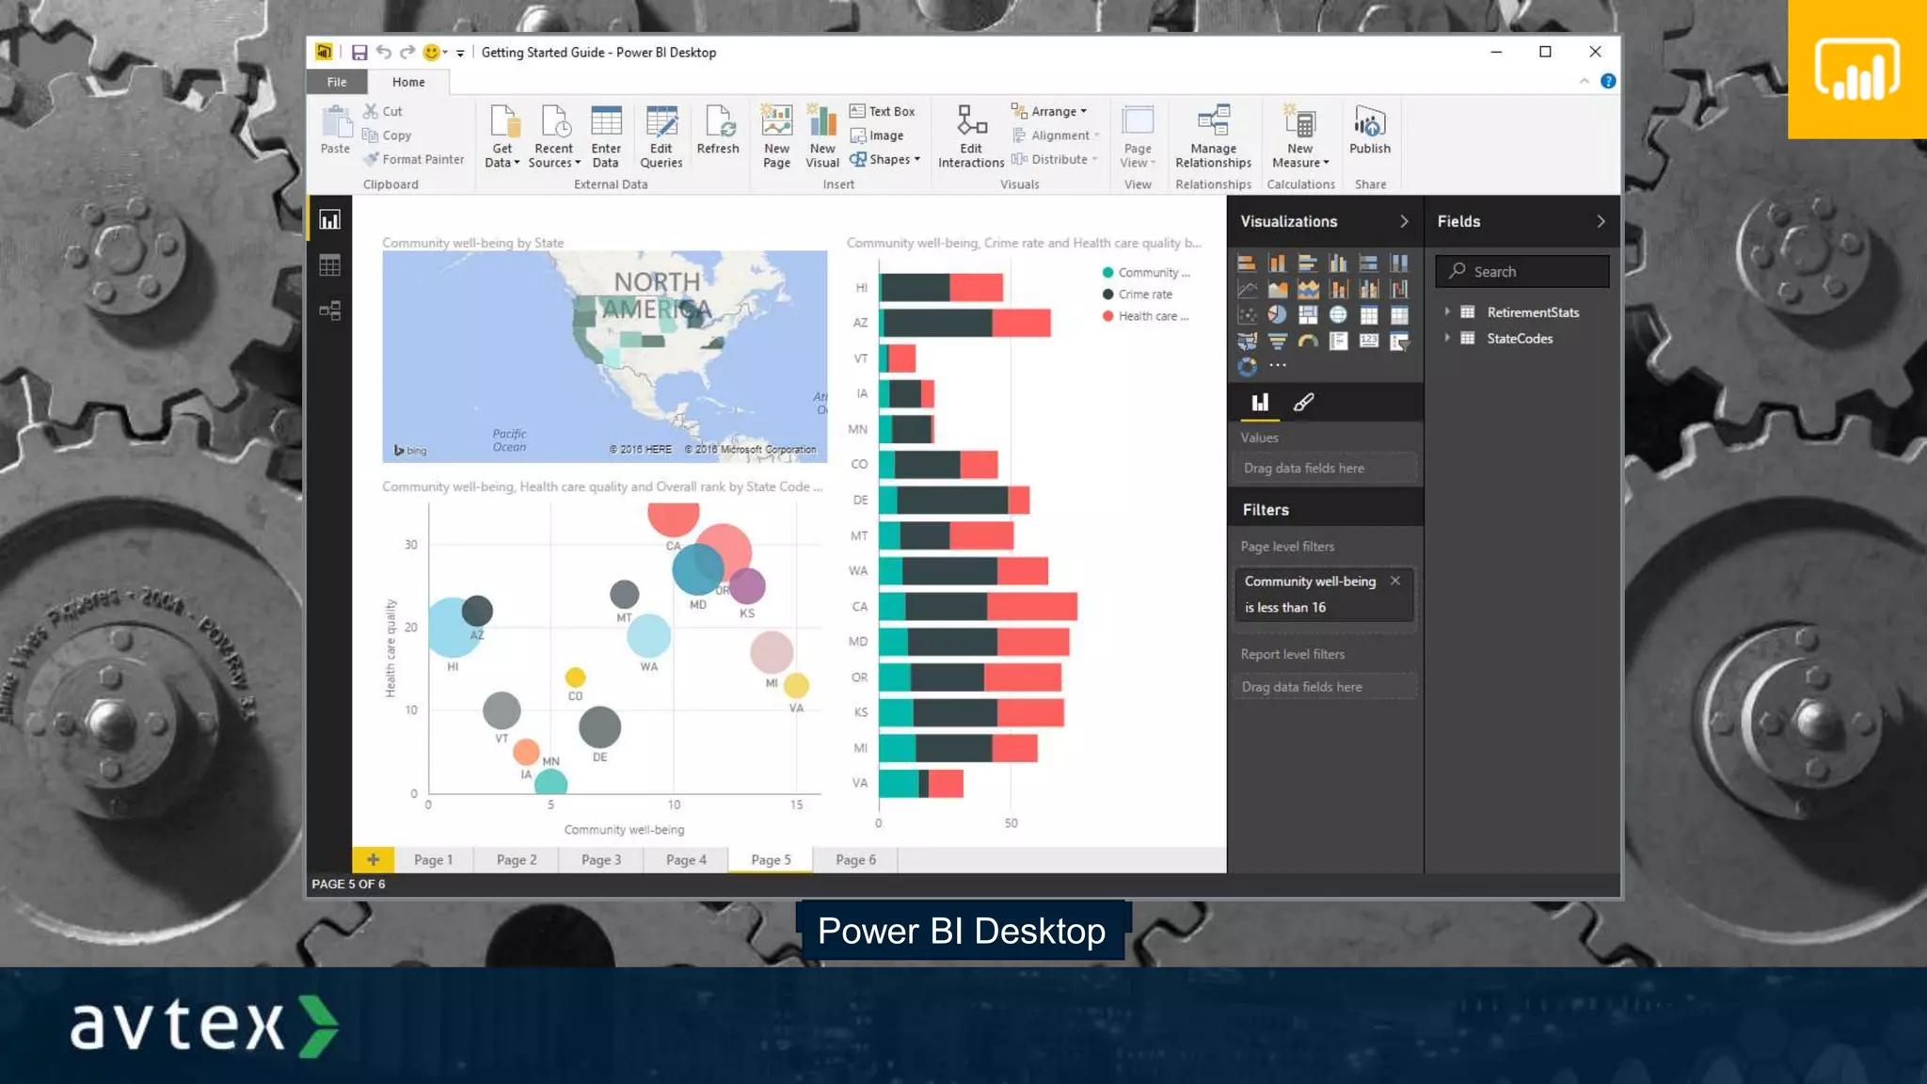Image resolution: width=1927 pixels, height=1084 pixels.
Task: Switch to the Home ribbon tab
Action: 408,82
